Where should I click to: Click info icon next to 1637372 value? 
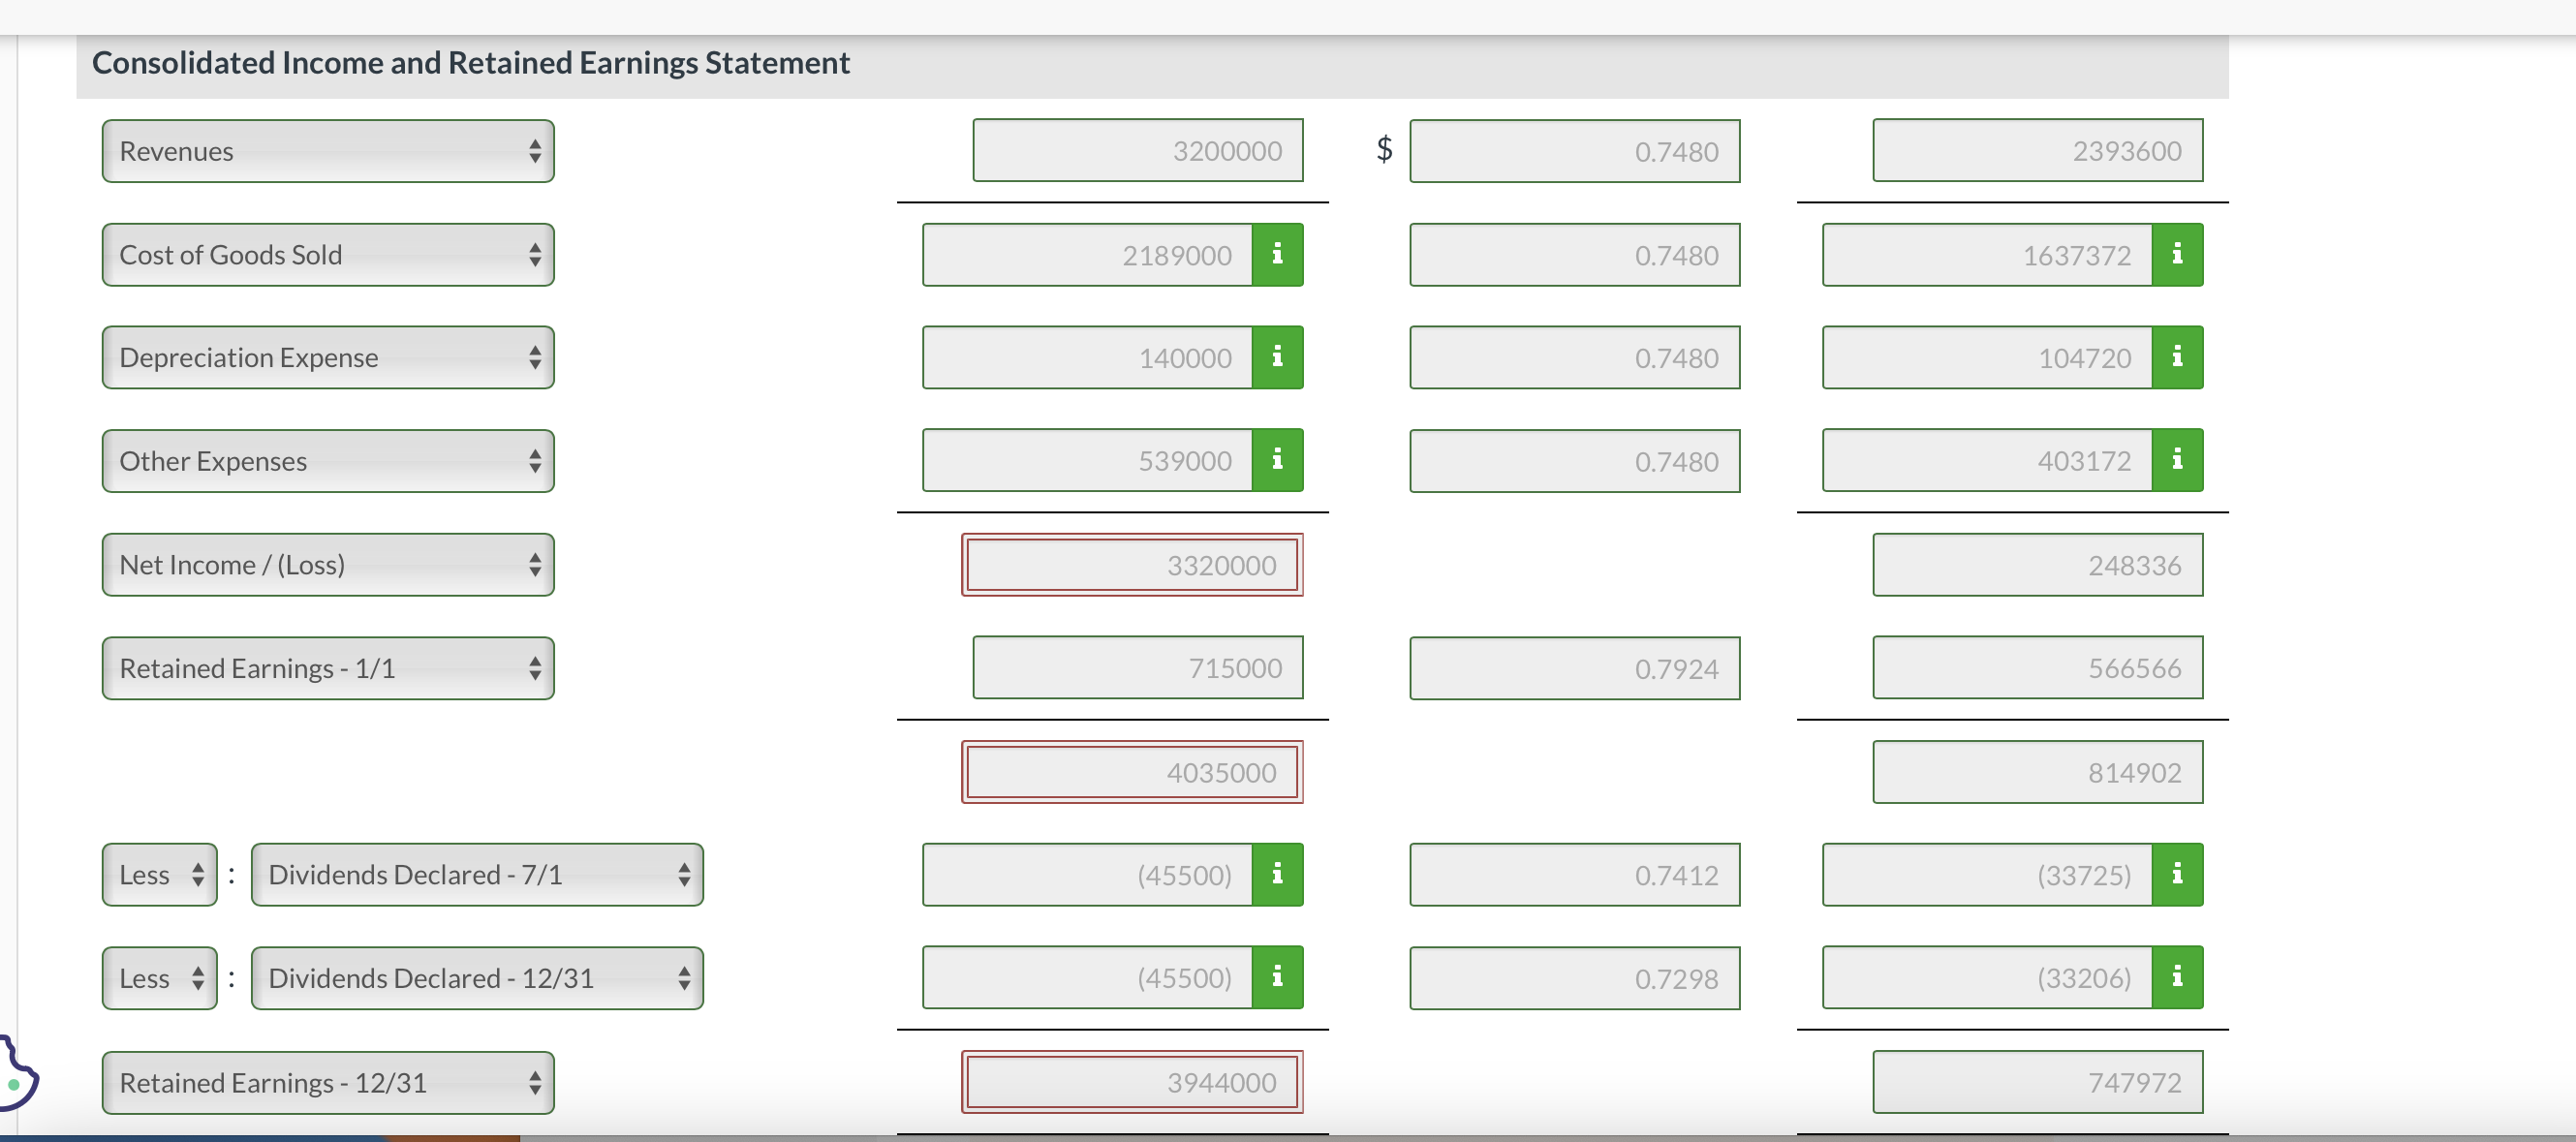coord(2177,255)
